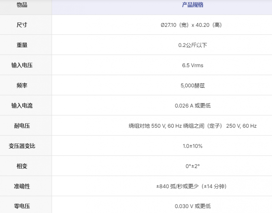Click the 0.026 A 或更低 value
272x213 pixels.
192,105
